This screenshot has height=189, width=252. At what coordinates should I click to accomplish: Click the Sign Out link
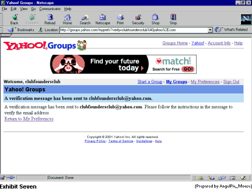point(231,82)
